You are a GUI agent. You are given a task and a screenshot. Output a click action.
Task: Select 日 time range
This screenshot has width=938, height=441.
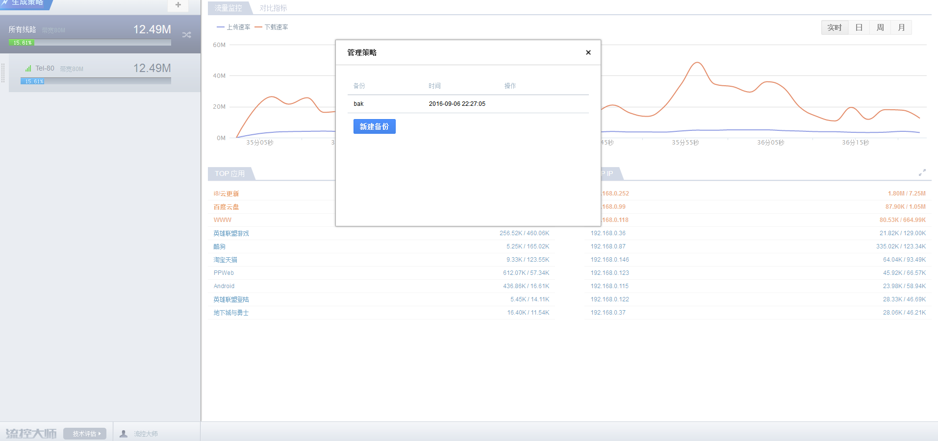tap(859, 27)
